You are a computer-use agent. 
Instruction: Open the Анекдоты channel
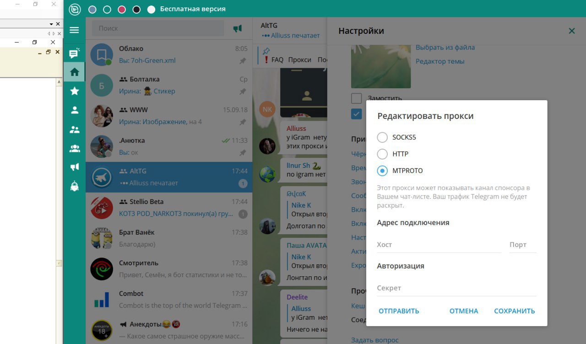(x=169, y=329)
